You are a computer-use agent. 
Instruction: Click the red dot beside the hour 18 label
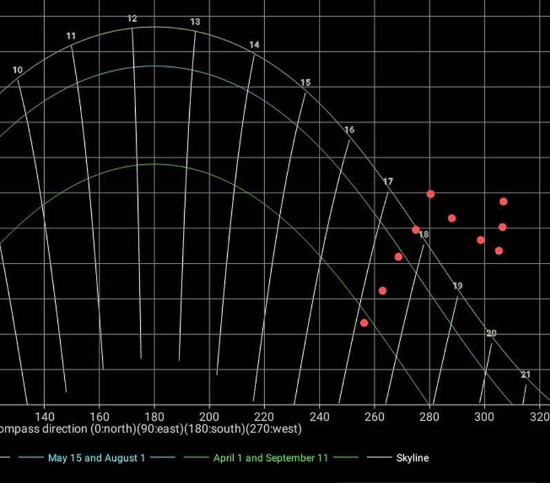pos(415,230)
